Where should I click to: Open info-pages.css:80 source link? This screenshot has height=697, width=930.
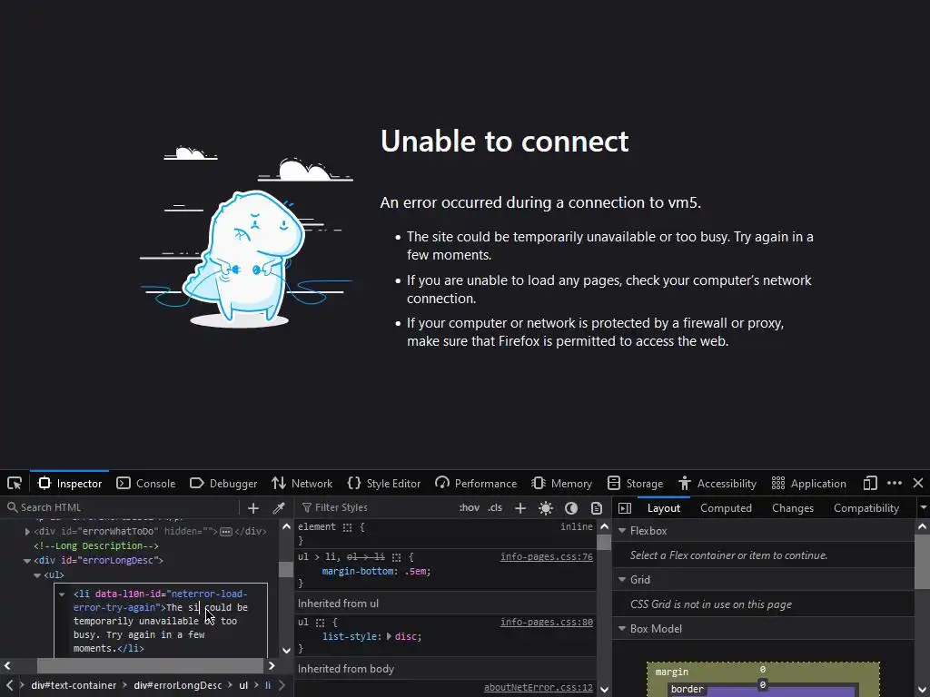546,622
